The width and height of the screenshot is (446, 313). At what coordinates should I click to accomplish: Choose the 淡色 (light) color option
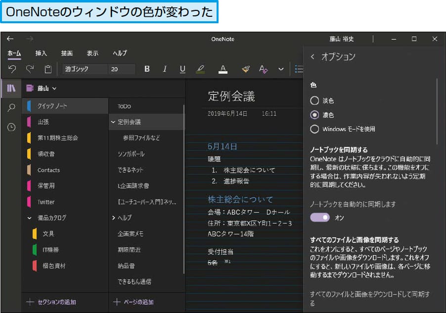(315, 99)
